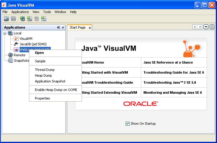Open the document list dropdown arrow
This screenshot has width=217, height=143.
click(206, 27)
